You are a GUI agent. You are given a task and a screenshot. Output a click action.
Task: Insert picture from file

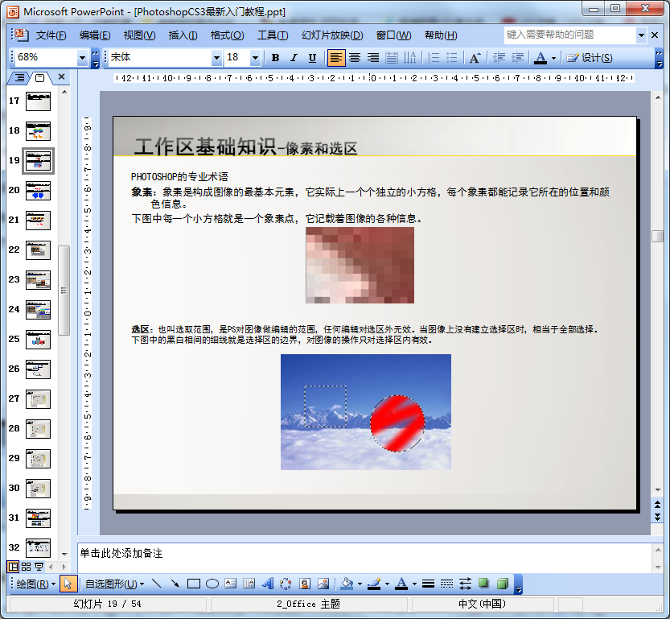[323, 584]
